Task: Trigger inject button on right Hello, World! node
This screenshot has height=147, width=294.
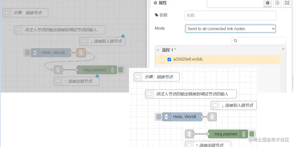Action: (159, 117)
